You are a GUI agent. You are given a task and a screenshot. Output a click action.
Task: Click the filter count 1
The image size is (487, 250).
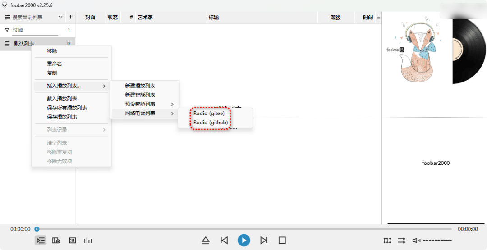click(x=69, y=30)
